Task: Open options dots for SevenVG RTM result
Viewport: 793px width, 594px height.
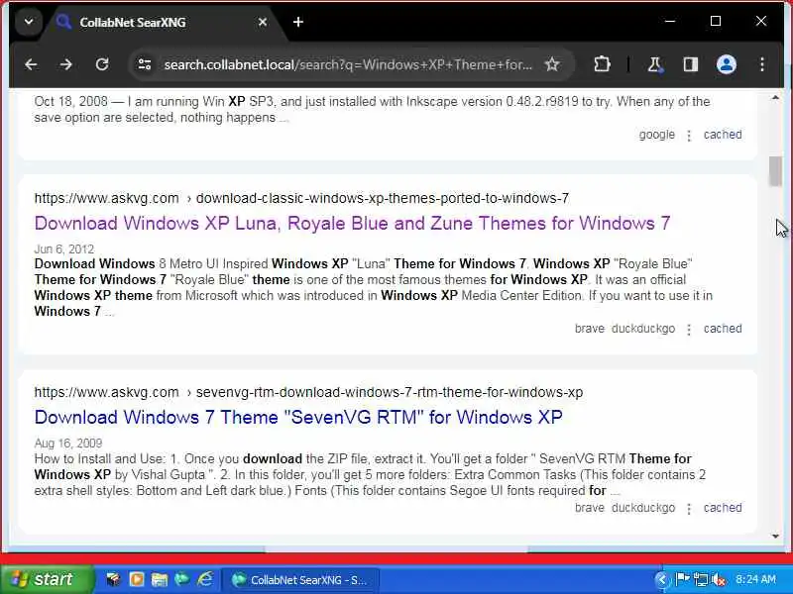Action: pos(689,509)
